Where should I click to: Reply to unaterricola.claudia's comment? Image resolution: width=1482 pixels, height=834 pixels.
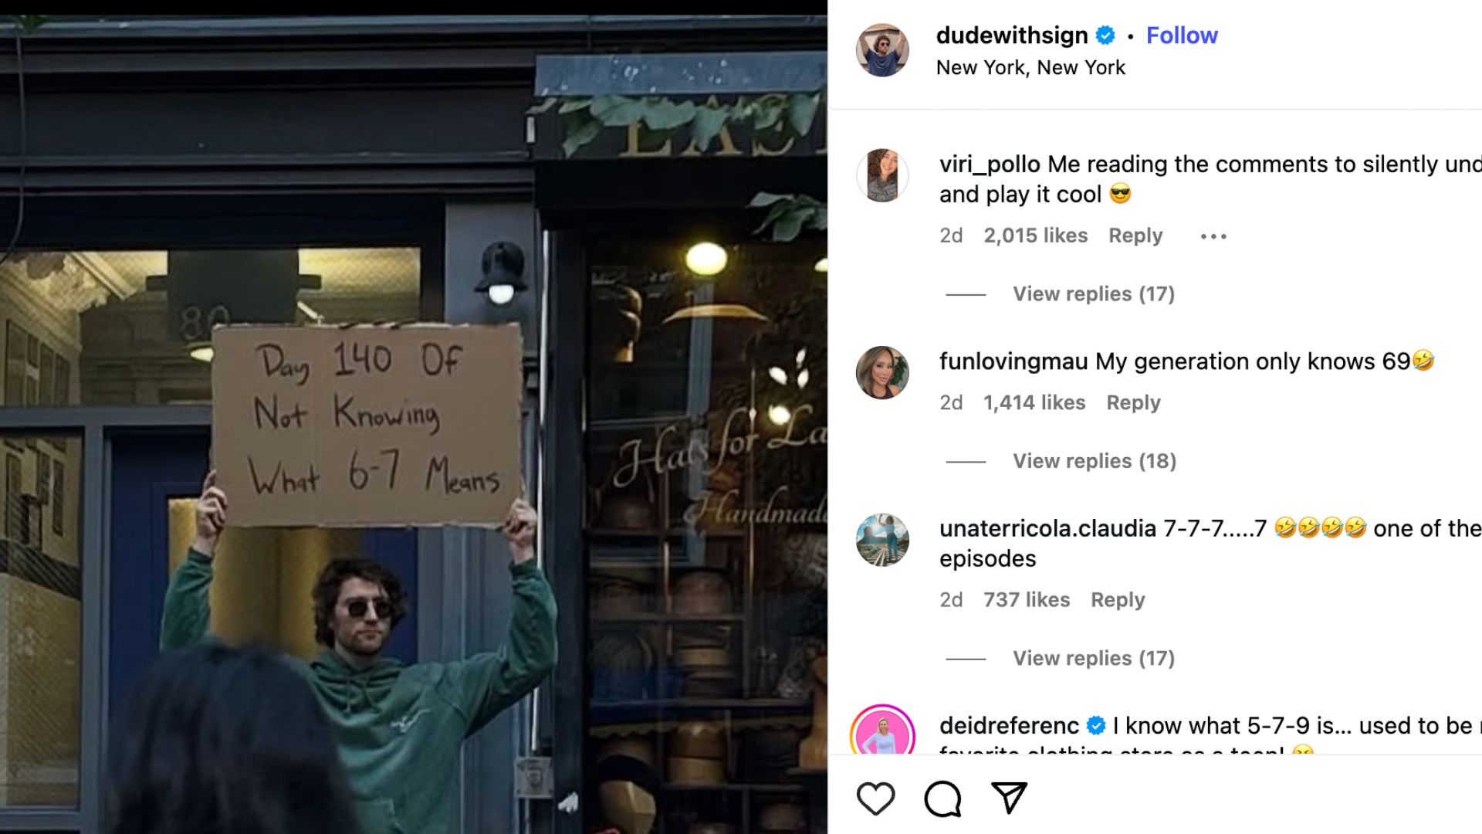pos(1118,600)
